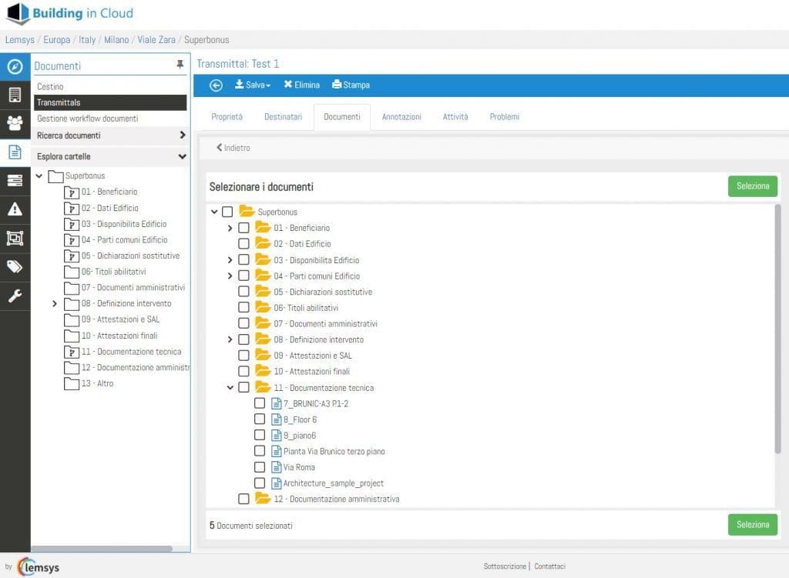The width and height of the screenshot is (789, 578).
Task: Click the compass navigation icon in sidebar
Action: coord(15,66)
